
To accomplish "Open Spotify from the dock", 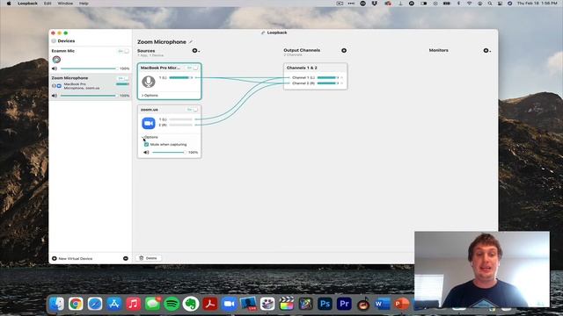I will pyautogui.click(x=172, y=304).
